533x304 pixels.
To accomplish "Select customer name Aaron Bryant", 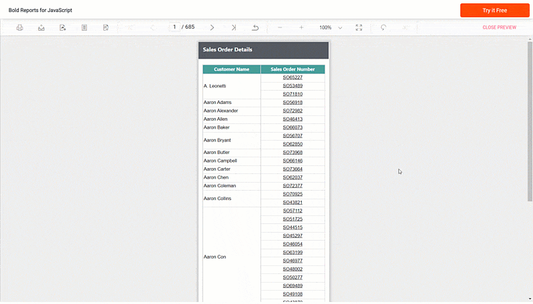I will 217,140.
